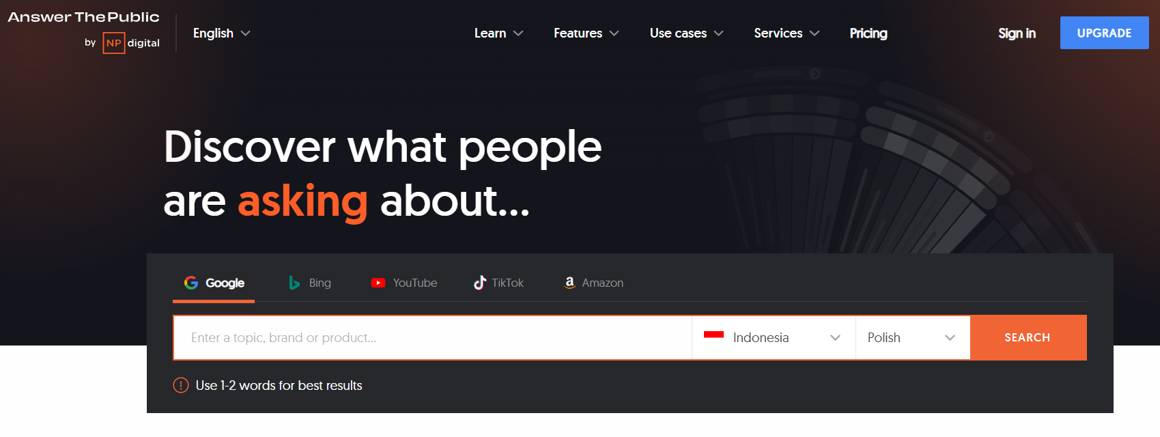Image resolution: width=1160 pixels, height=437 pixels.
Task: Click the 'Discover what people' headline
Action: tap(383, 147)
